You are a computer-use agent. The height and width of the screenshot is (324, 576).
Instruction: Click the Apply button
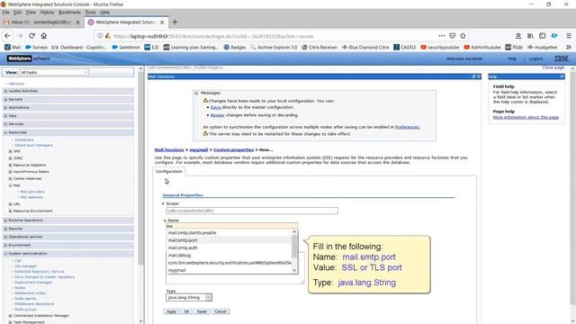point(171,311)
